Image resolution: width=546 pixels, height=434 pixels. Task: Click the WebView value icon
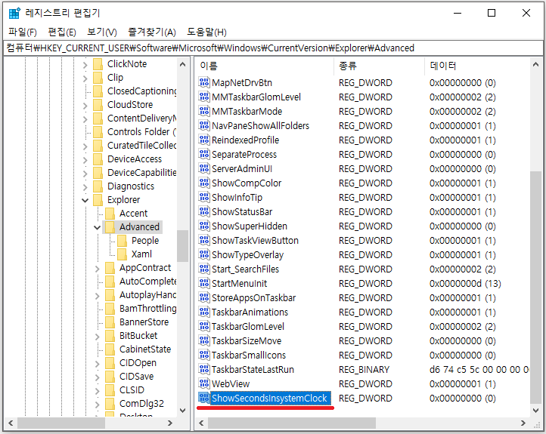pyautogui.click(x=204, y=383)
